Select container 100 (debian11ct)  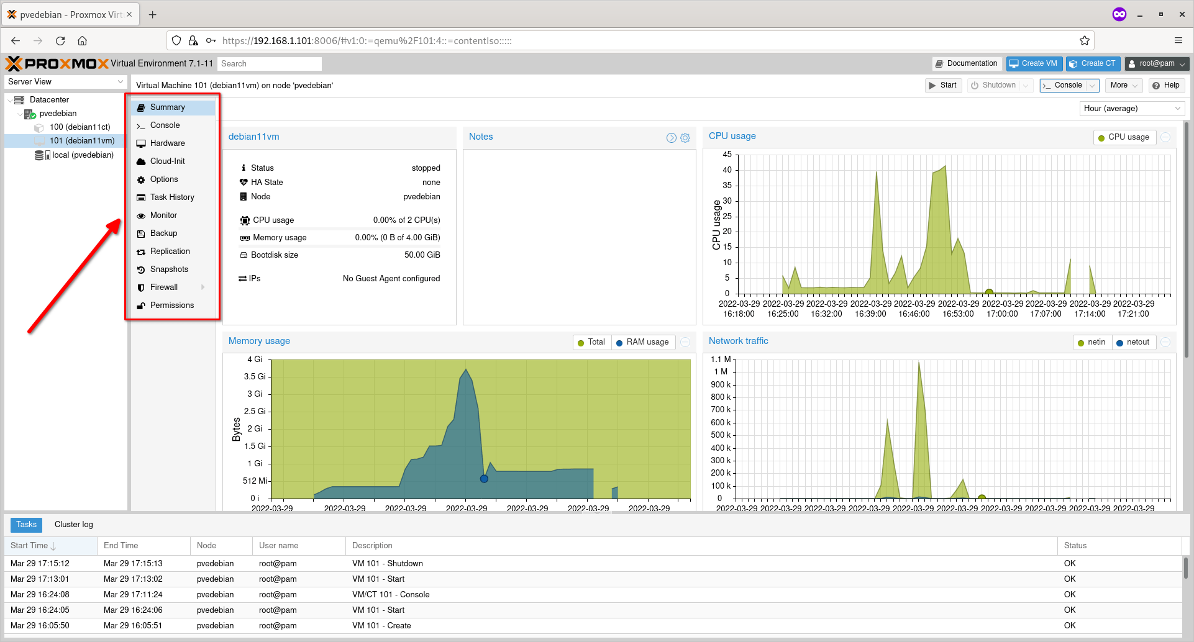[80, 127]
